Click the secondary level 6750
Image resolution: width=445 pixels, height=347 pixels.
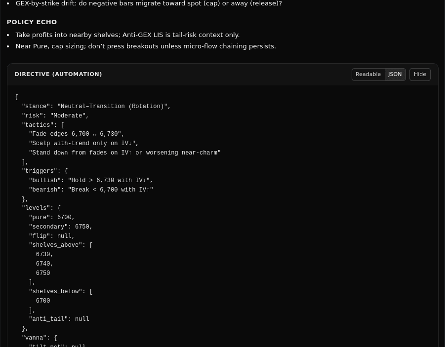(x=82, y=227)
